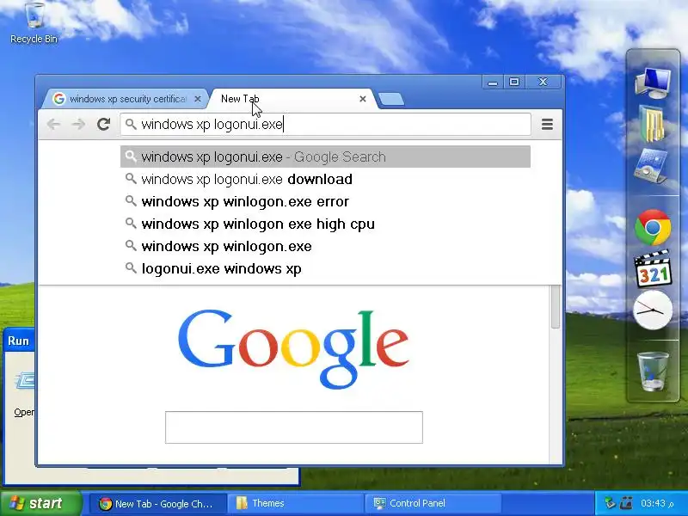The image size is (688, 516).
Task: Open My Computer from the side dock
Action: coord(653,83)
